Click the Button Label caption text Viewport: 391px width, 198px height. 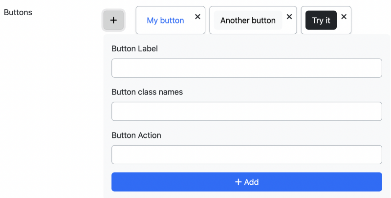point(135,48)
